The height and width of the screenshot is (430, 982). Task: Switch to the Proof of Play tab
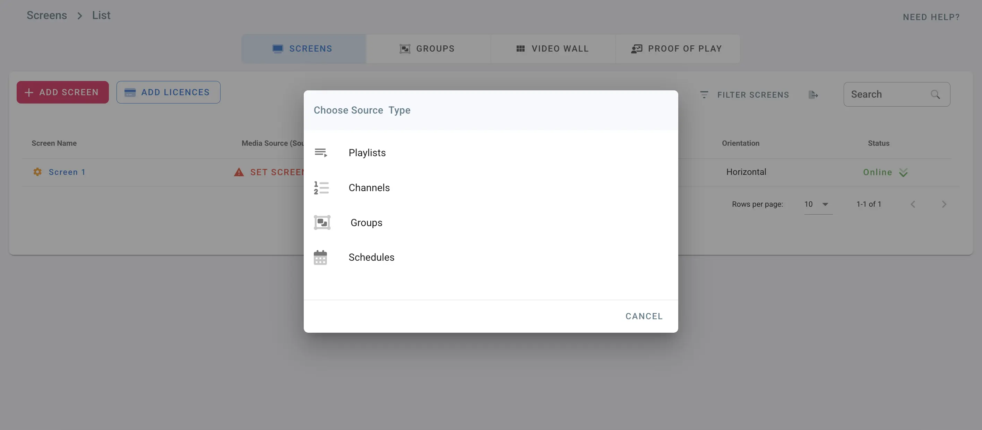point(678,48)
